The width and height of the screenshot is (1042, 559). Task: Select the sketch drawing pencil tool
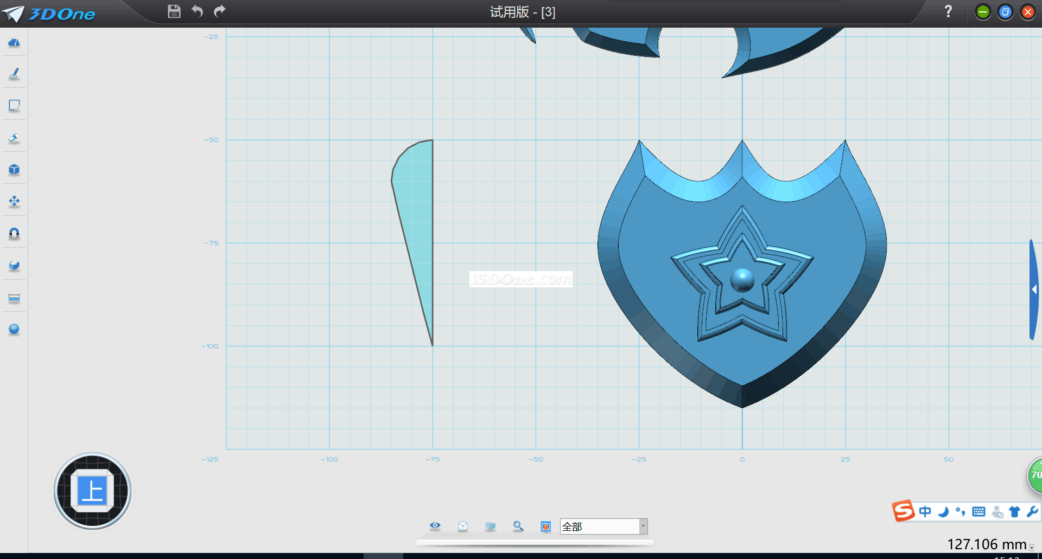[x=14, y=74]
